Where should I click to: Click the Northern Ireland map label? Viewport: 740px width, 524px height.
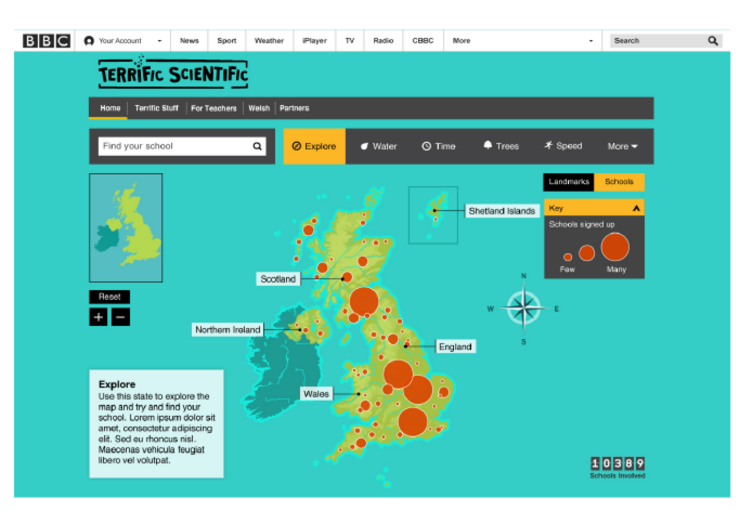point(228,330)
